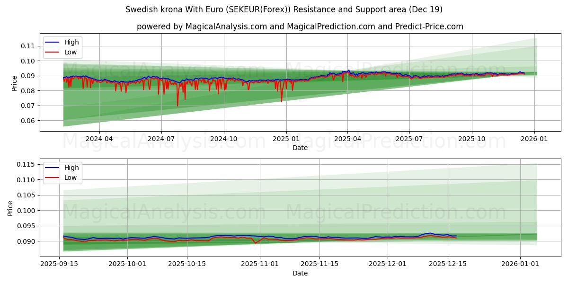This screenshot has width=568, height=284.
Task: Expand the bottom chart legend box
Action: tap(65, 172)
